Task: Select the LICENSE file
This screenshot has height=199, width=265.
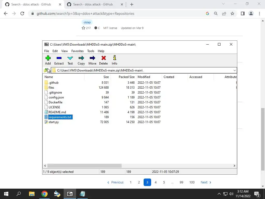Action: click(54, 107)
